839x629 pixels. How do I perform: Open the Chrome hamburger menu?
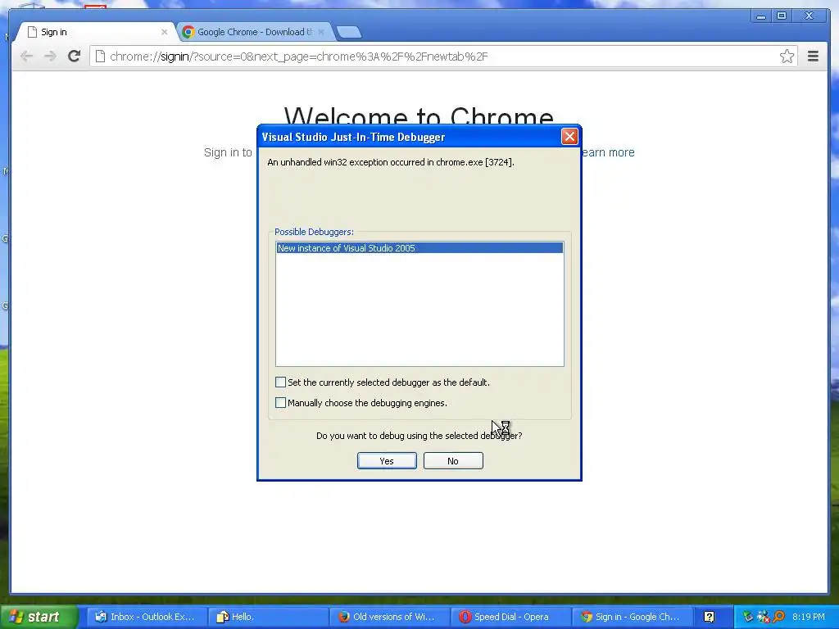click(813, 57)
